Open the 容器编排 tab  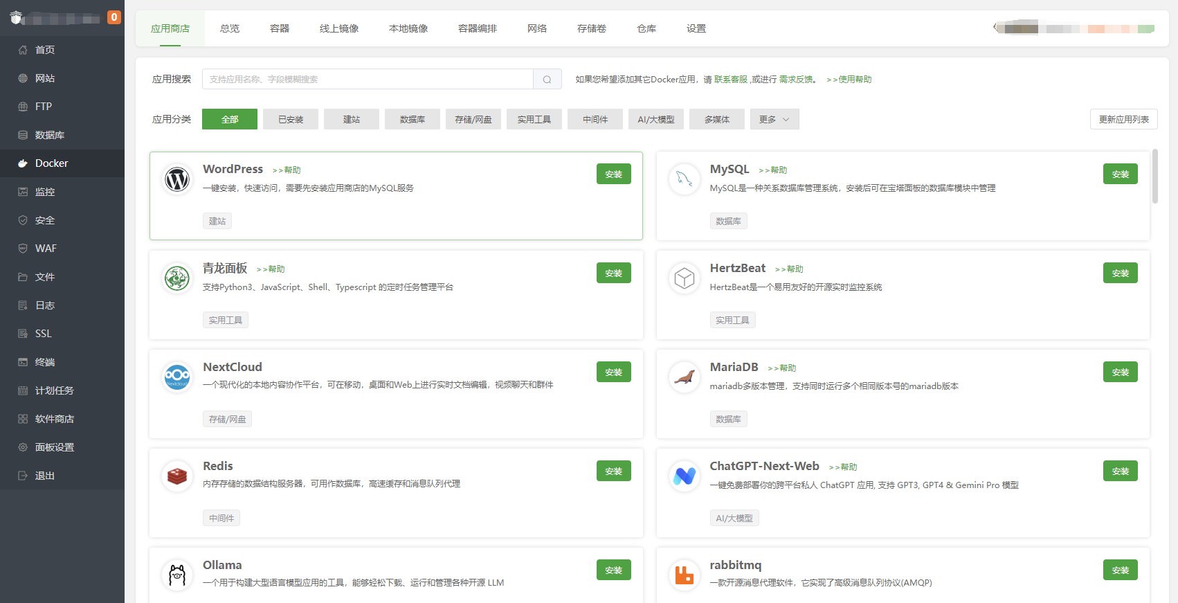point(478,28)
